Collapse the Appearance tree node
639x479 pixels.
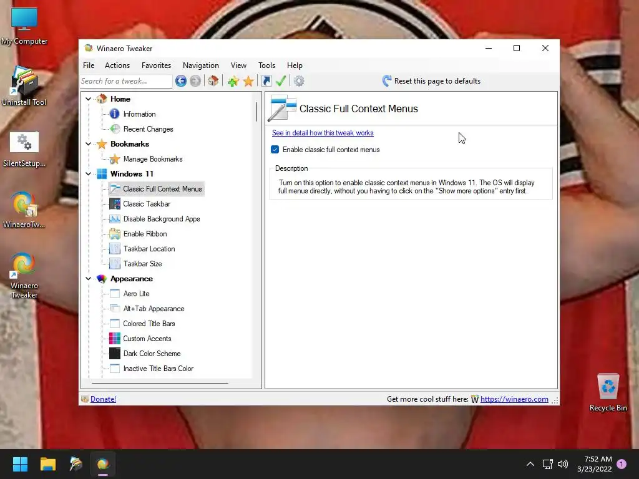[x=88, y=279]
